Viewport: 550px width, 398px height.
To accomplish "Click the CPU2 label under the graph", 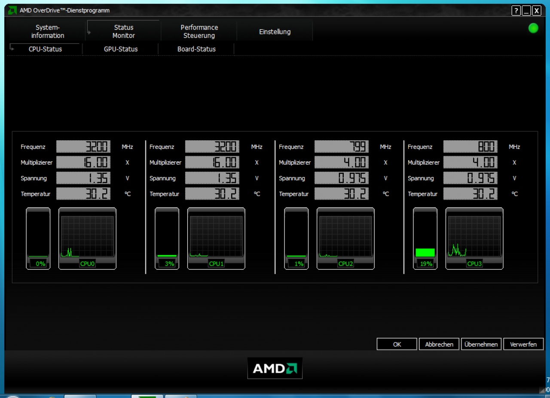I will point(345,264).
